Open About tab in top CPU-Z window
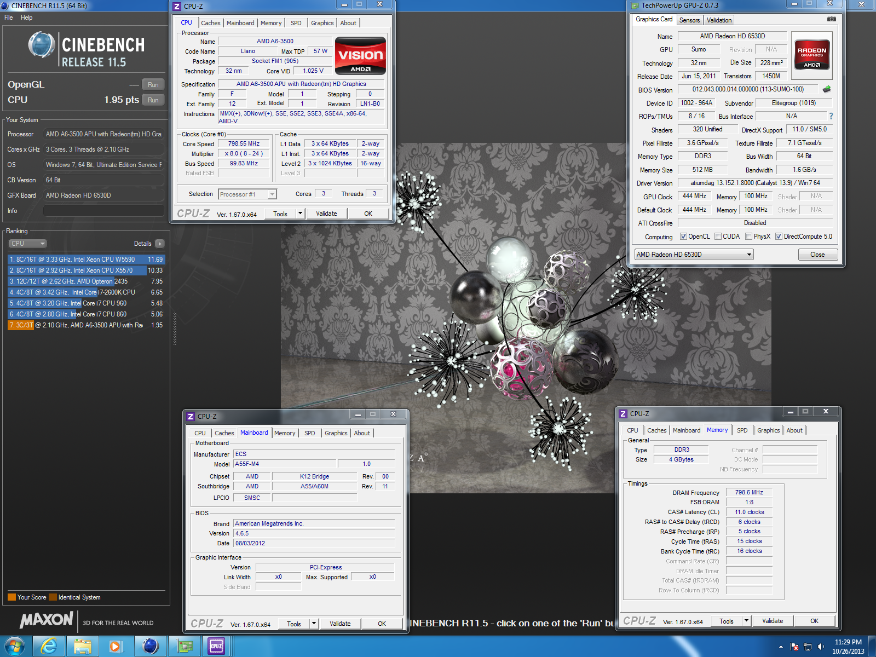Image resolution: width=876 pixels, height=657 pixels. click(x=348, y=23)
